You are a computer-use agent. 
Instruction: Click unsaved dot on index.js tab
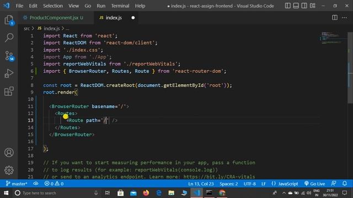[x=133, y=18]
